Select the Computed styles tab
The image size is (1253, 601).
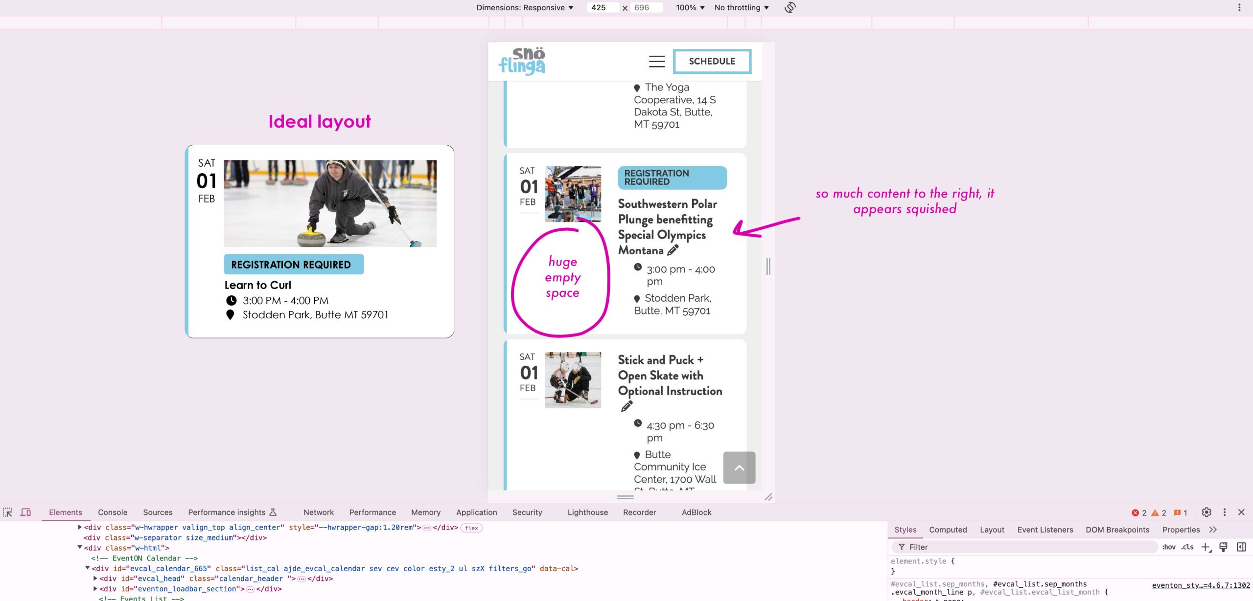[948, 530]
